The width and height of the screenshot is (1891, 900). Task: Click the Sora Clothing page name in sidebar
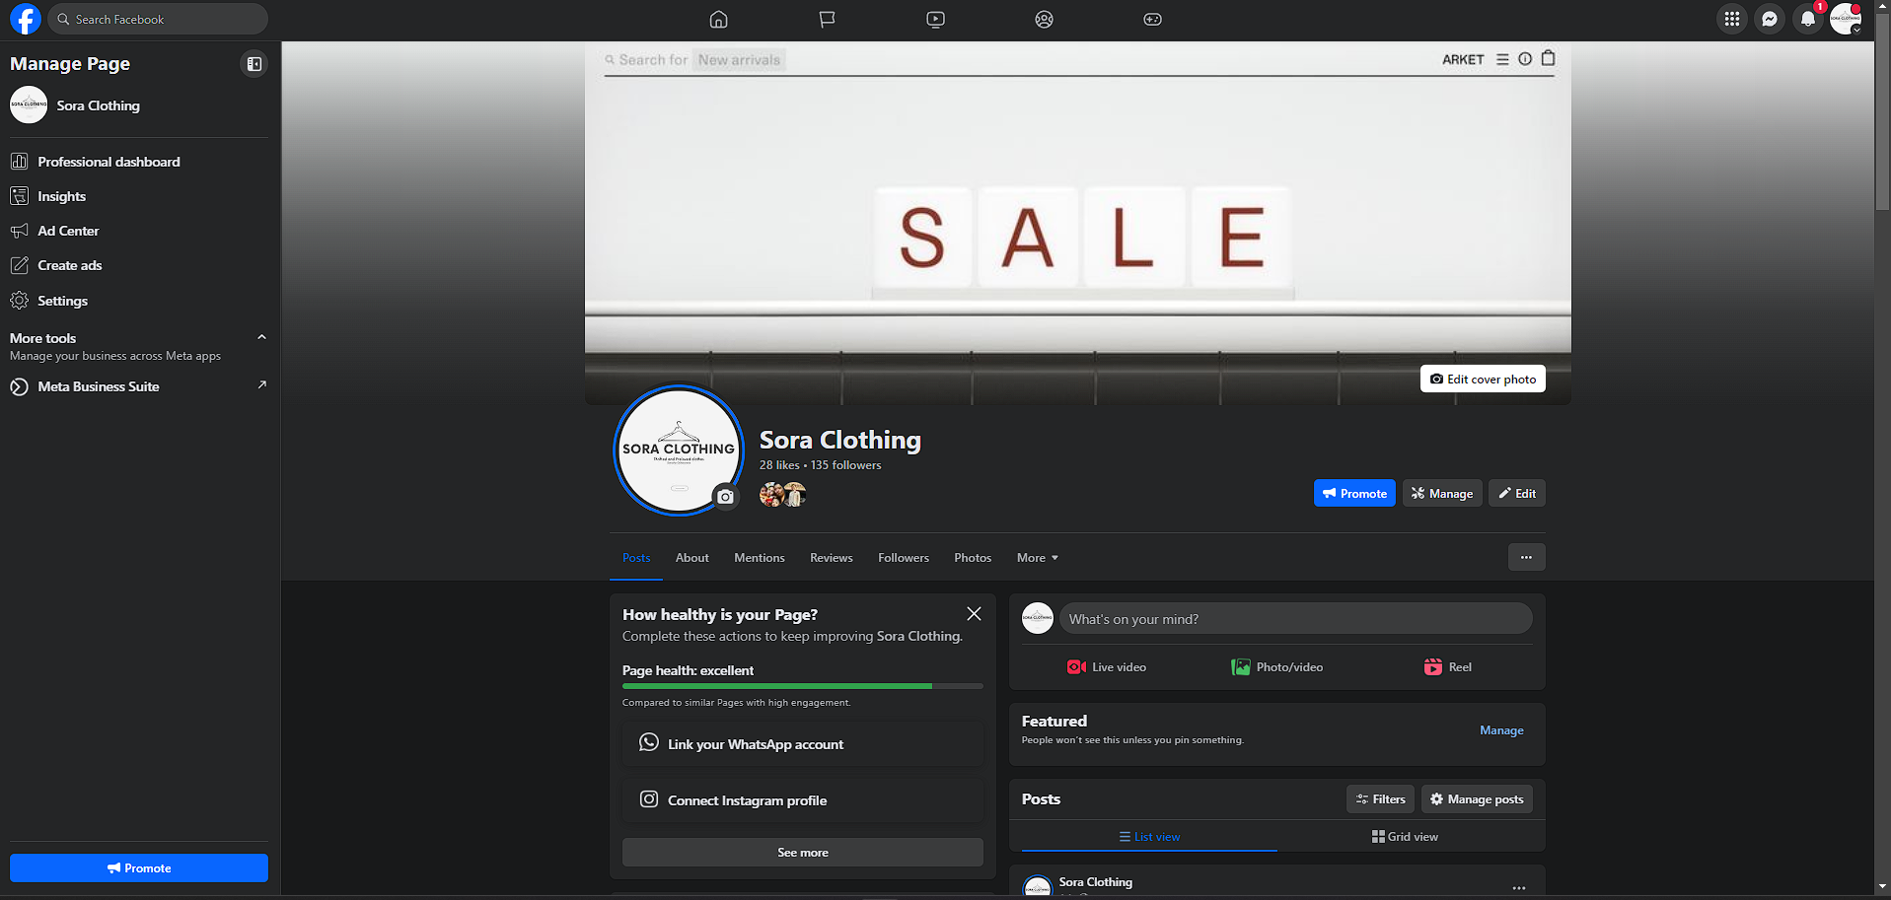click(98, 105)
